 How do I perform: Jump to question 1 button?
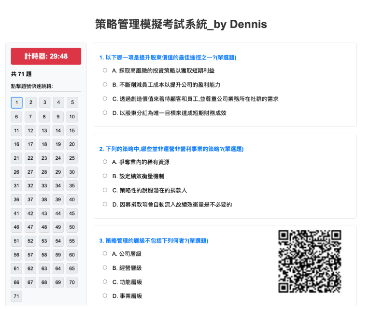[x=16, y=102]
